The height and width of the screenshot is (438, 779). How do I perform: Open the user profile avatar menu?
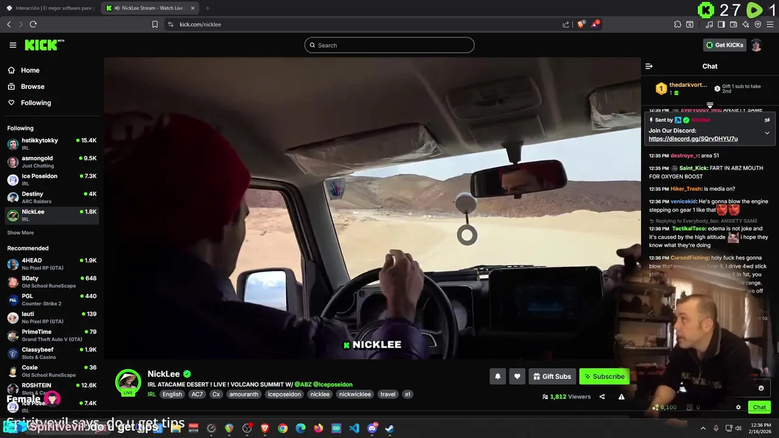(756, 45)
